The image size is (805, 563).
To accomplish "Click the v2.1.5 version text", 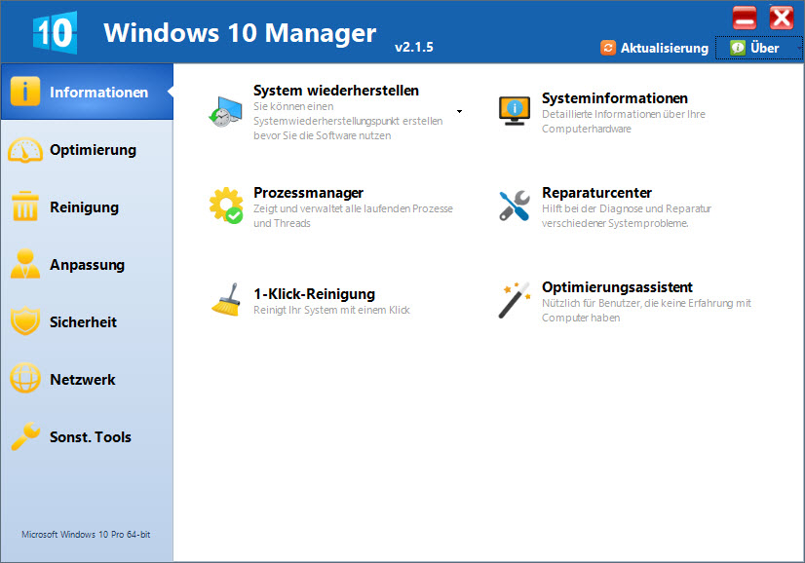I will [x=414, y=47].
